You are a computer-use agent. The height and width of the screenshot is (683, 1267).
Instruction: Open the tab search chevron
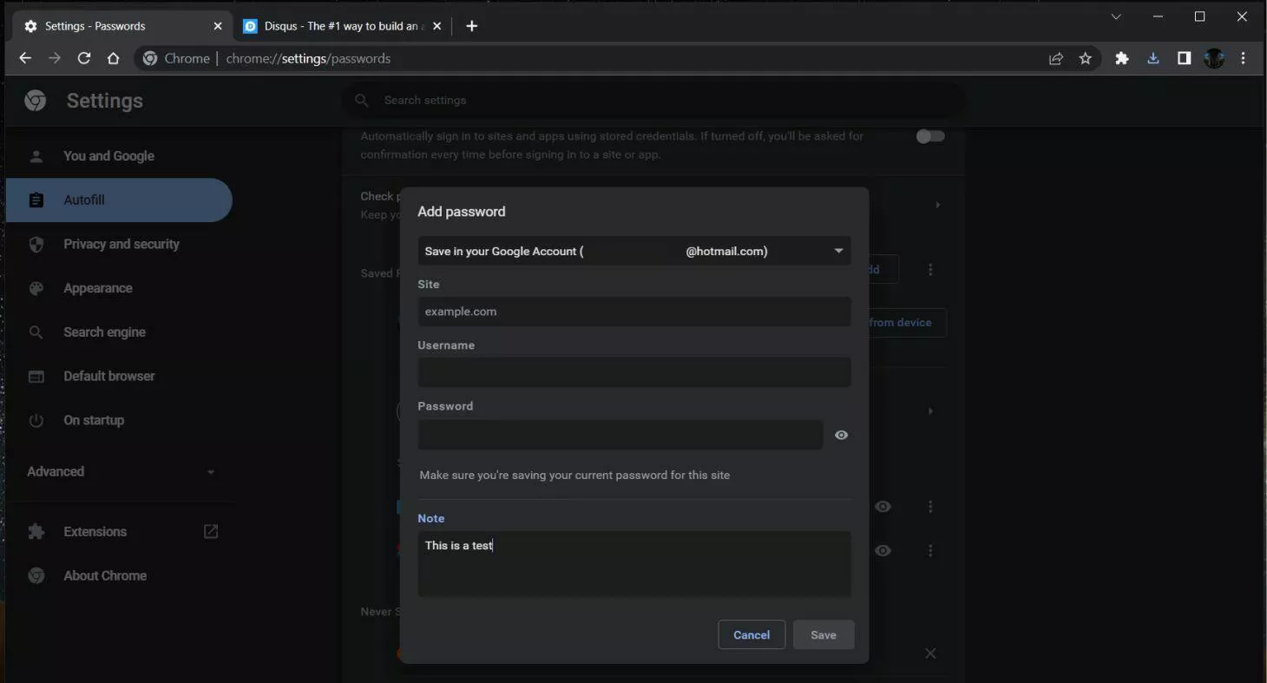(x=1116, y=16)
